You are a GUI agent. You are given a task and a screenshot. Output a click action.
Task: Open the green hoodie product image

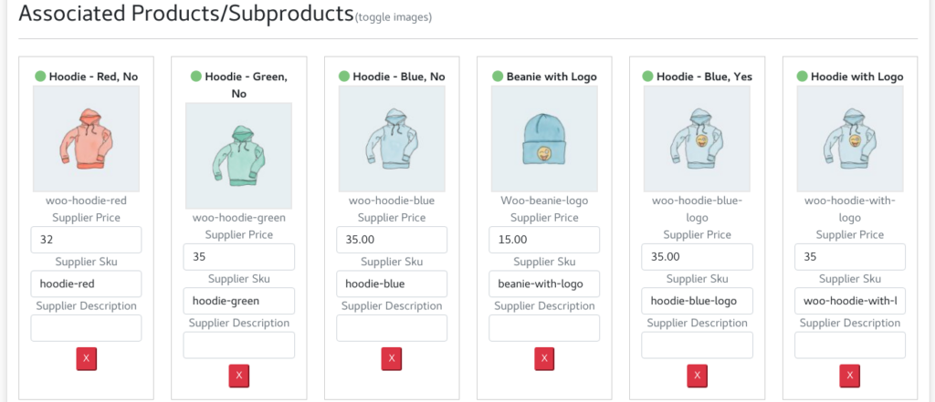pyautogui.click(x=239, y=156)
